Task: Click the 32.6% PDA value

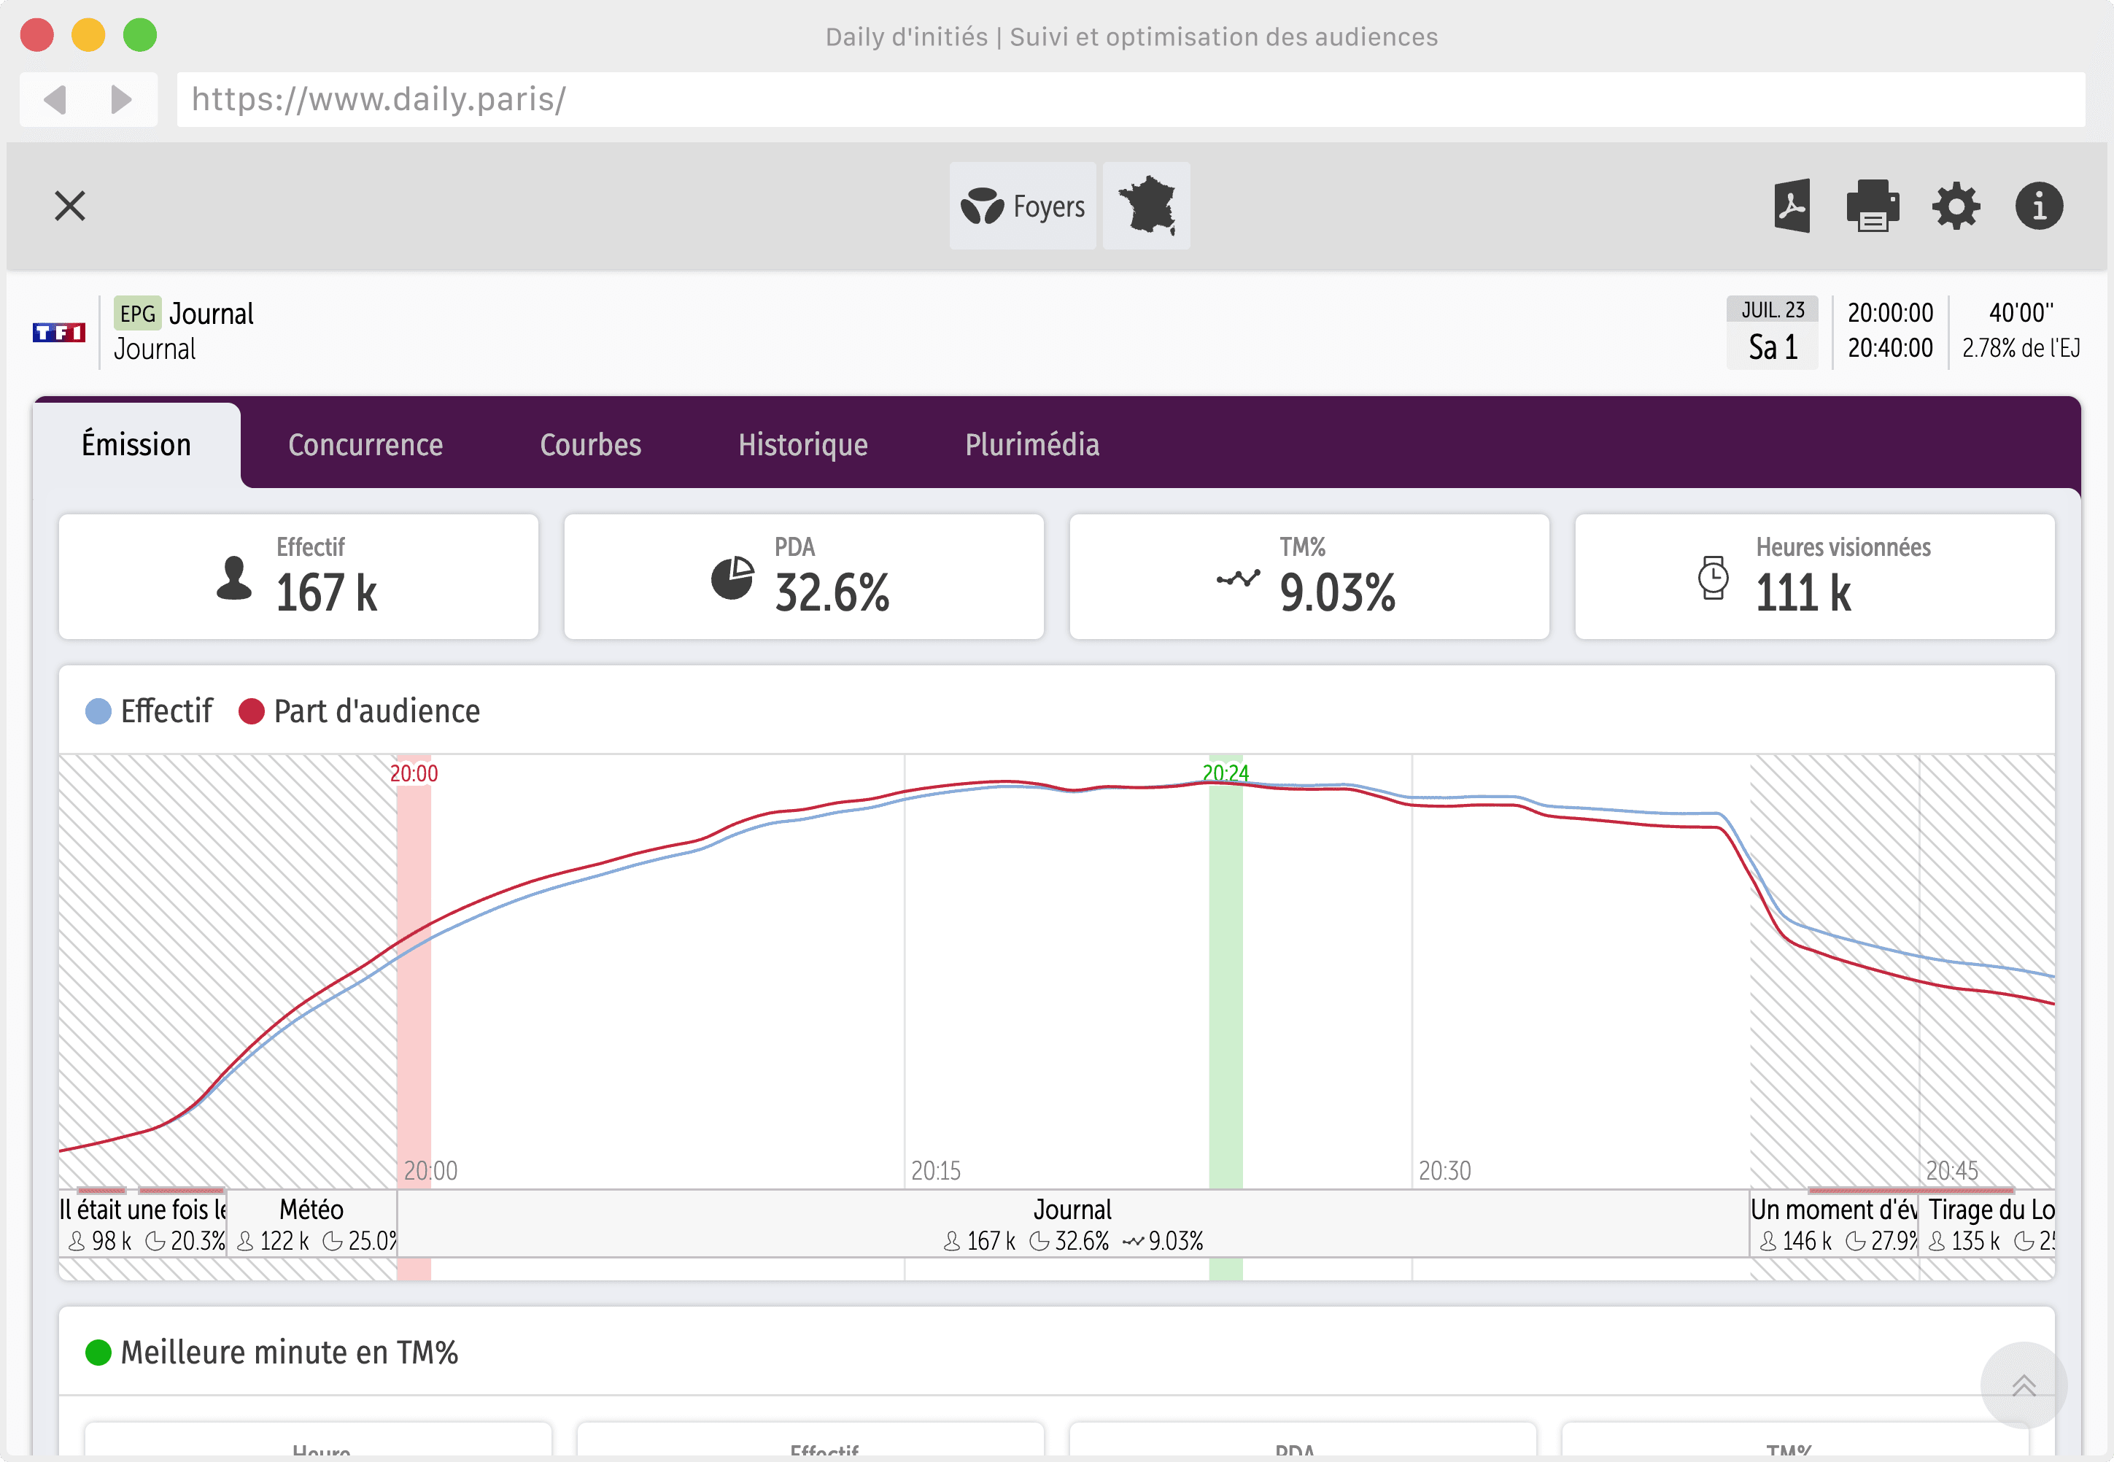Action: (832, 592)
